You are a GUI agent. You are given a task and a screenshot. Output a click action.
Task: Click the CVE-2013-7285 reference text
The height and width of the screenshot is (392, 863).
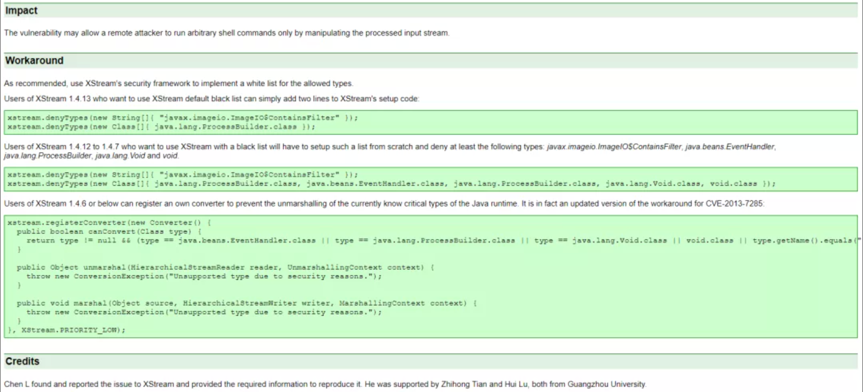pos(734,204)
